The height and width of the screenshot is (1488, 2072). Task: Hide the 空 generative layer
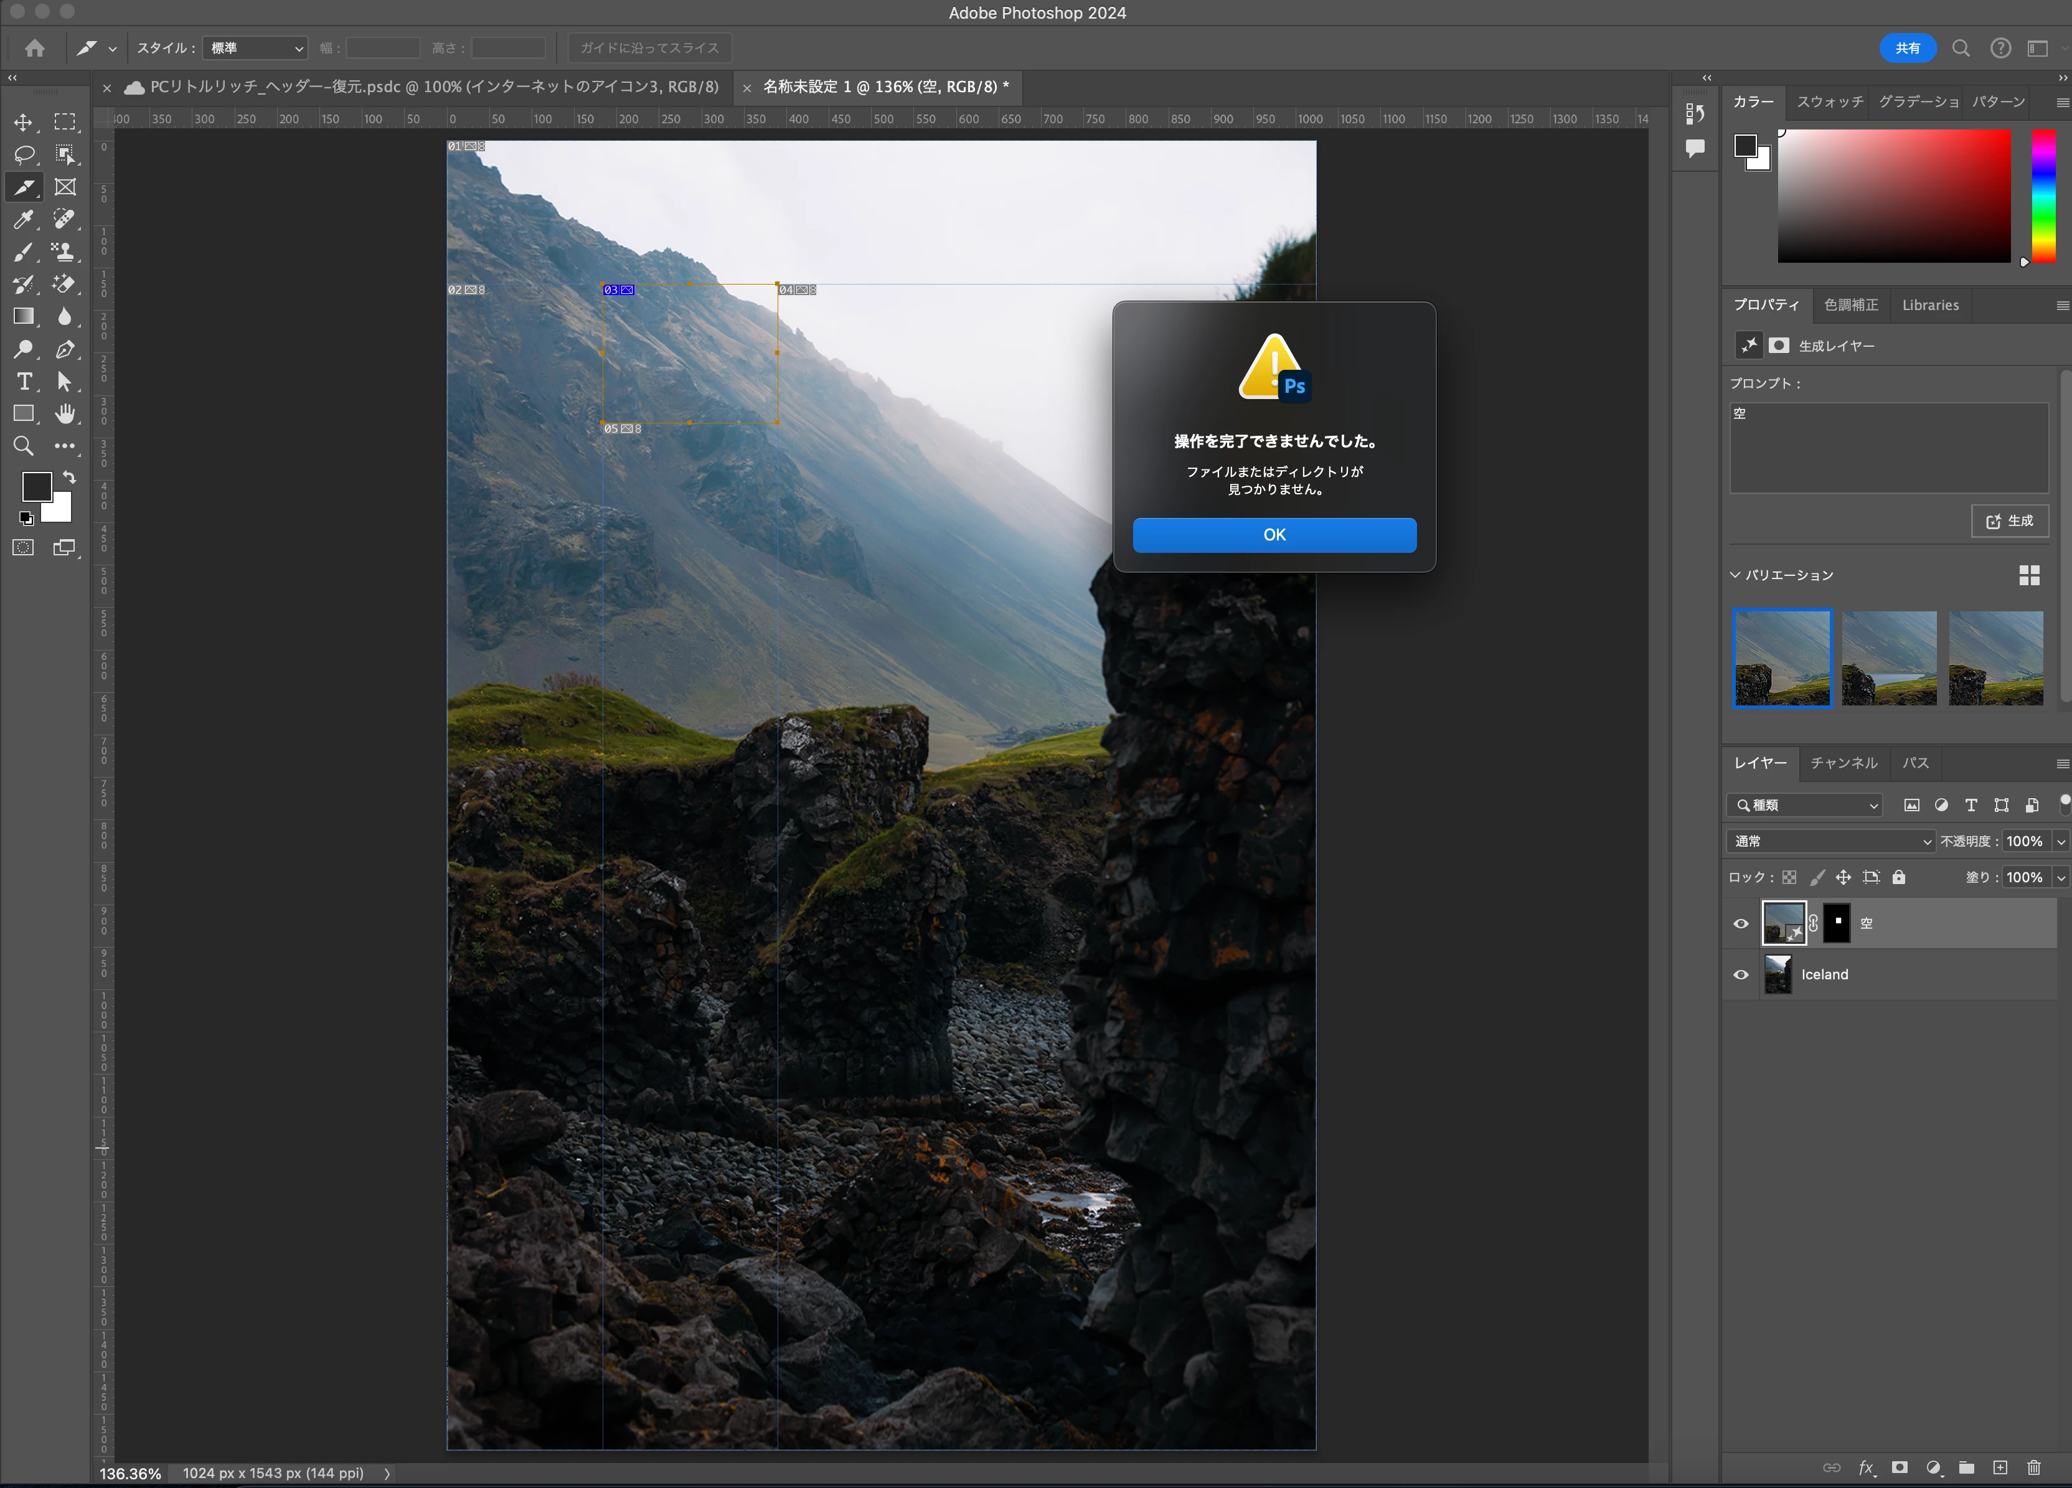pyautogui.click(x=1741, y=923)
